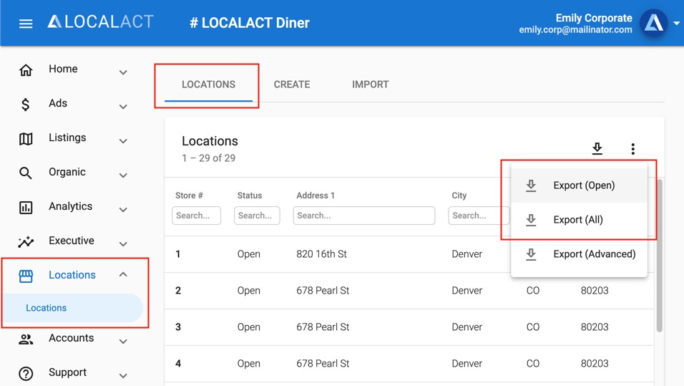
Task: Open the hamburger navigation menu
Action: pyautogui.click(x=26, y=24)
